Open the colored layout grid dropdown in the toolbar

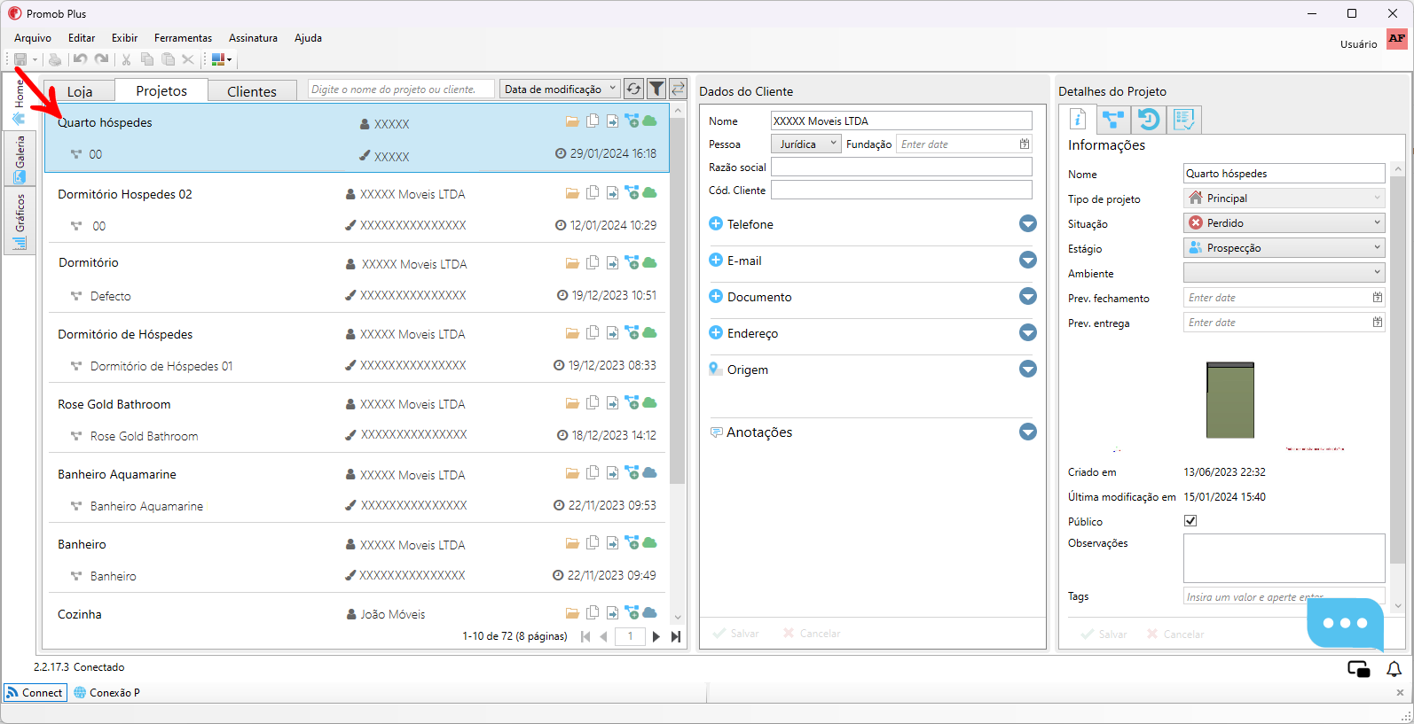pyautogui.click(x=222, y=59)
